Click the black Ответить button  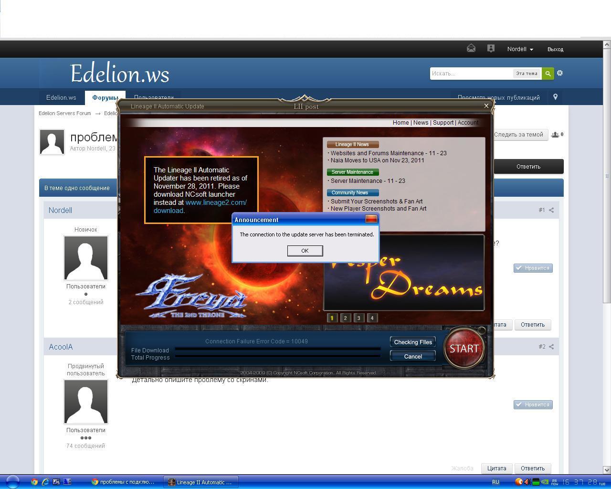(528, 167)
